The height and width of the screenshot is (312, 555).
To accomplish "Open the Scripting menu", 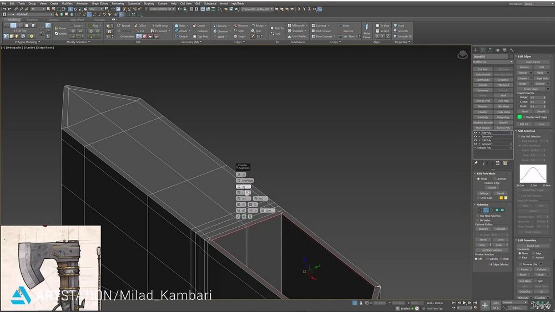I will coord(149,3).
